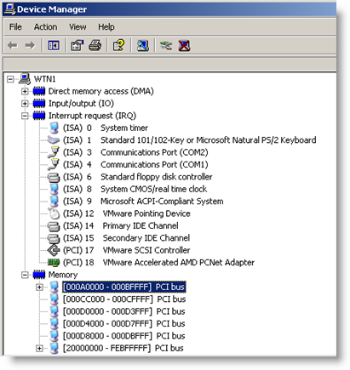Open the Action menu
Viewport: 350px width, 370px height.
pos(45,27)
